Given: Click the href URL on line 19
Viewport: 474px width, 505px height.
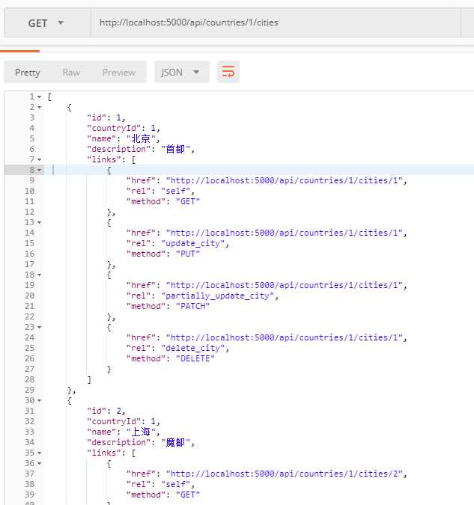Looking at the screenshot, I should (285, 285).
